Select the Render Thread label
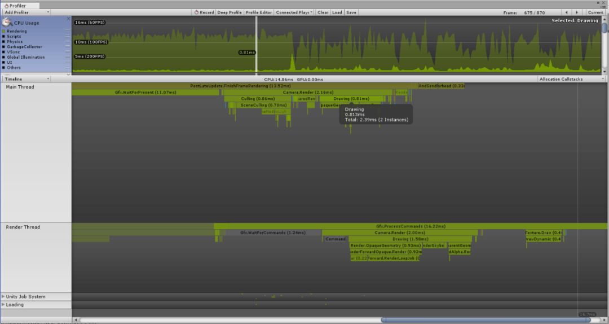The width and height of the screenshot is (609, 324). 23,227
